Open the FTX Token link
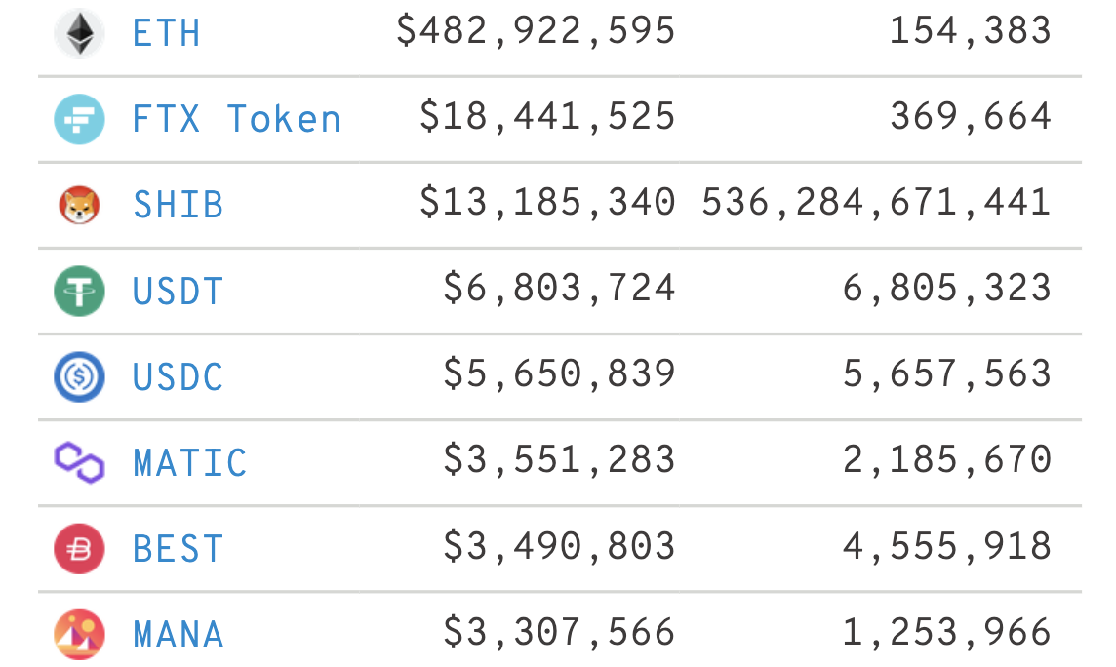This screenshot has height=667, width=1116. click(x=237, y=119)
